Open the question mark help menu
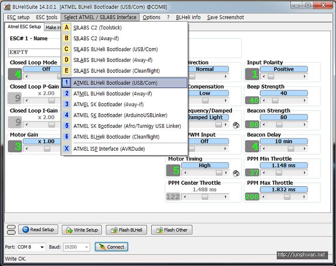The width and height of the screenshot is (336, 266). [168, 17]
